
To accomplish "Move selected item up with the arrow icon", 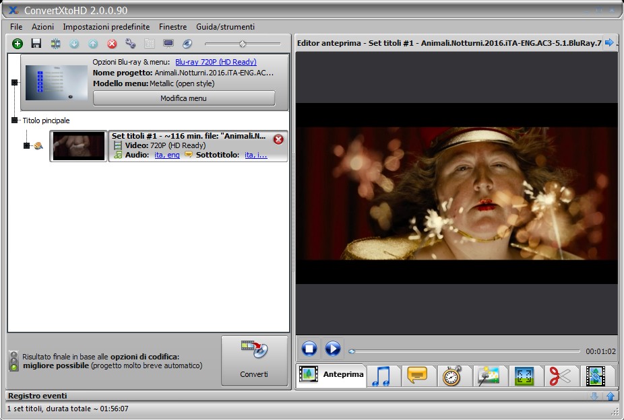I will tap(93, 44).
